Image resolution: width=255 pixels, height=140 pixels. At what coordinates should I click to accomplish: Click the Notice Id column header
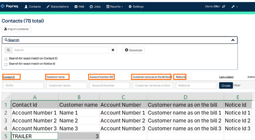pos(181,77)
